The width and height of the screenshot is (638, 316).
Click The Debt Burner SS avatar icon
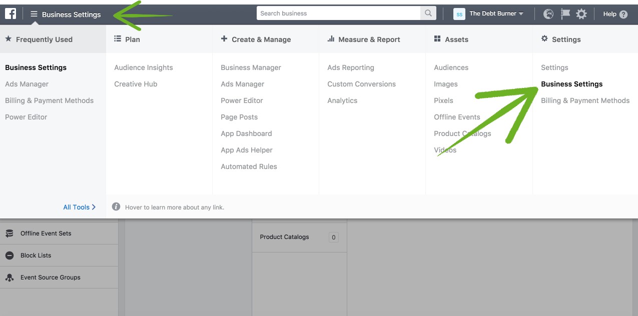pos(459,14)
